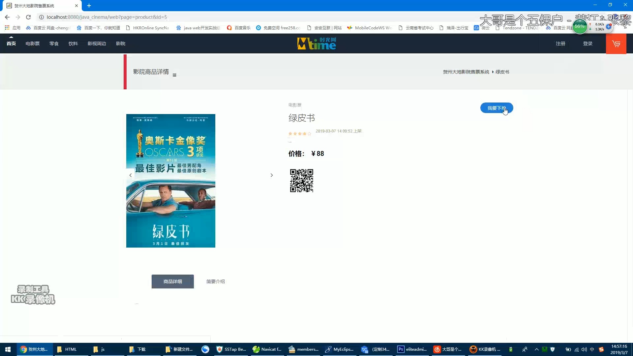The image size is (633, 356).
Task: Go to 首页 in navigation
Action: coord(11,44)
